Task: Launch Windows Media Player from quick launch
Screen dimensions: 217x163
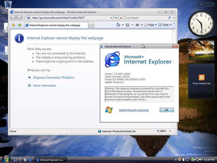Action: pos(25,160)
